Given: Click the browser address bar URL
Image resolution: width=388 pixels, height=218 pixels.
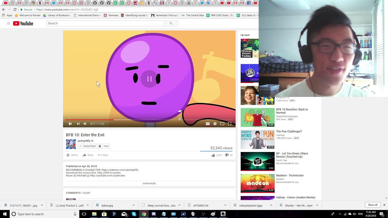Looking at the screenshot, I should 67,9.
